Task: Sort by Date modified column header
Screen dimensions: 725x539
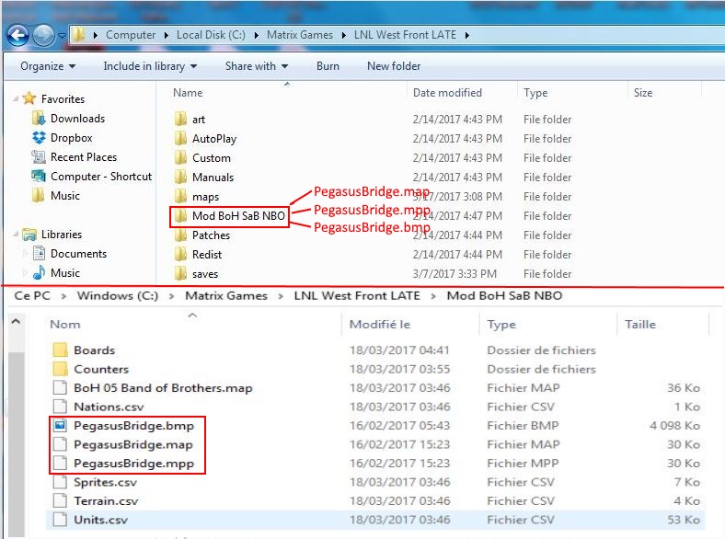Action: [x=447, y=93]
